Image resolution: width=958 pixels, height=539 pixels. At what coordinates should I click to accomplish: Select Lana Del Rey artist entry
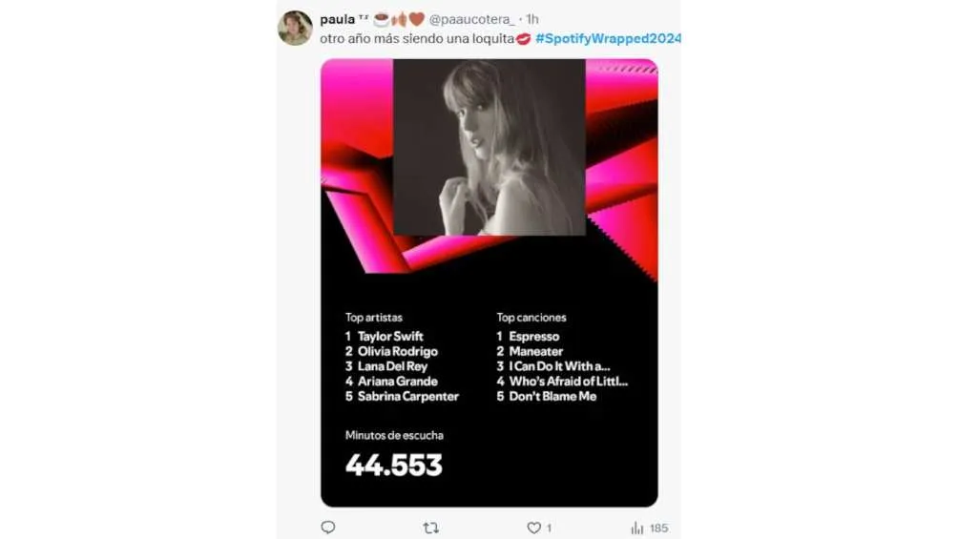[x=392, y=366]
